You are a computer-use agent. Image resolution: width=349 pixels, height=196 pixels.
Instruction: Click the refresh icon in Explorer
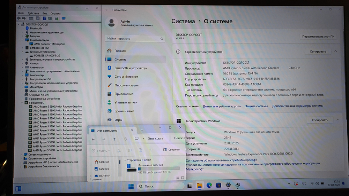(x=125, y=139)
